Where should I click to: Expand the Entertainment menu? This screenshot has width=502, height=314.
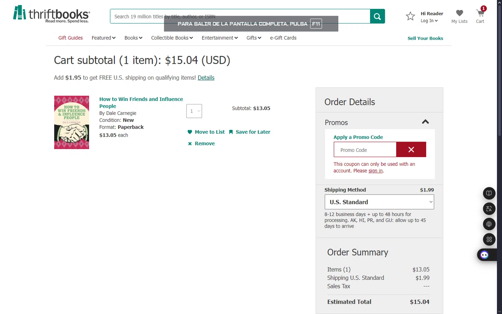tap(220, 38)
